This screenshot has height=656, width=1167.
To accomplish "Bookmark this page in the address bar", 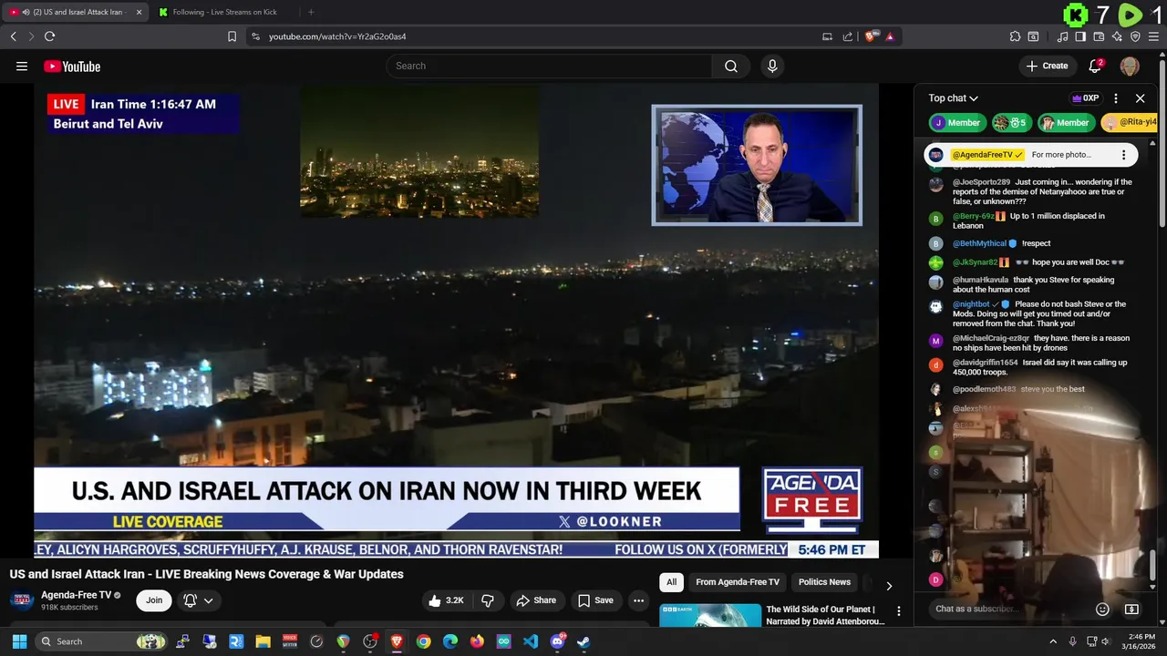I will click(232, 36).
